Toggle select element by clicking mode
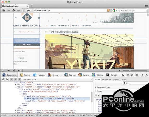 (12, 79)
